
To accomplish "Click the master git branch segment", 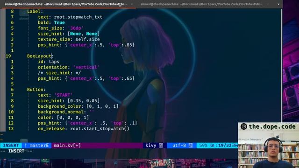I will [36, 145].
